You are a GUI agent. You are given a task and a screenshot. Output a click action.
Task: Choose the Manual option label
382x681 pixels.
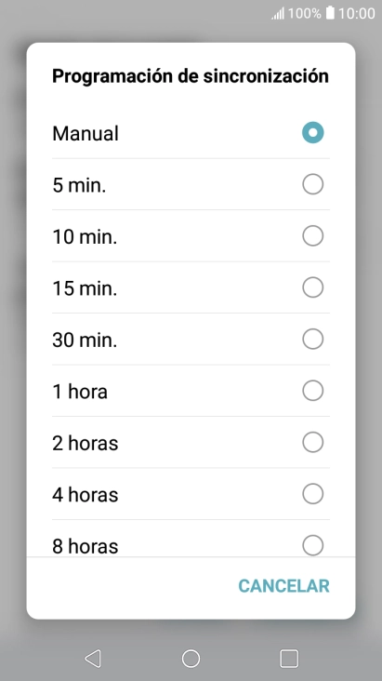pyautogui.click(x=86, y=133)
